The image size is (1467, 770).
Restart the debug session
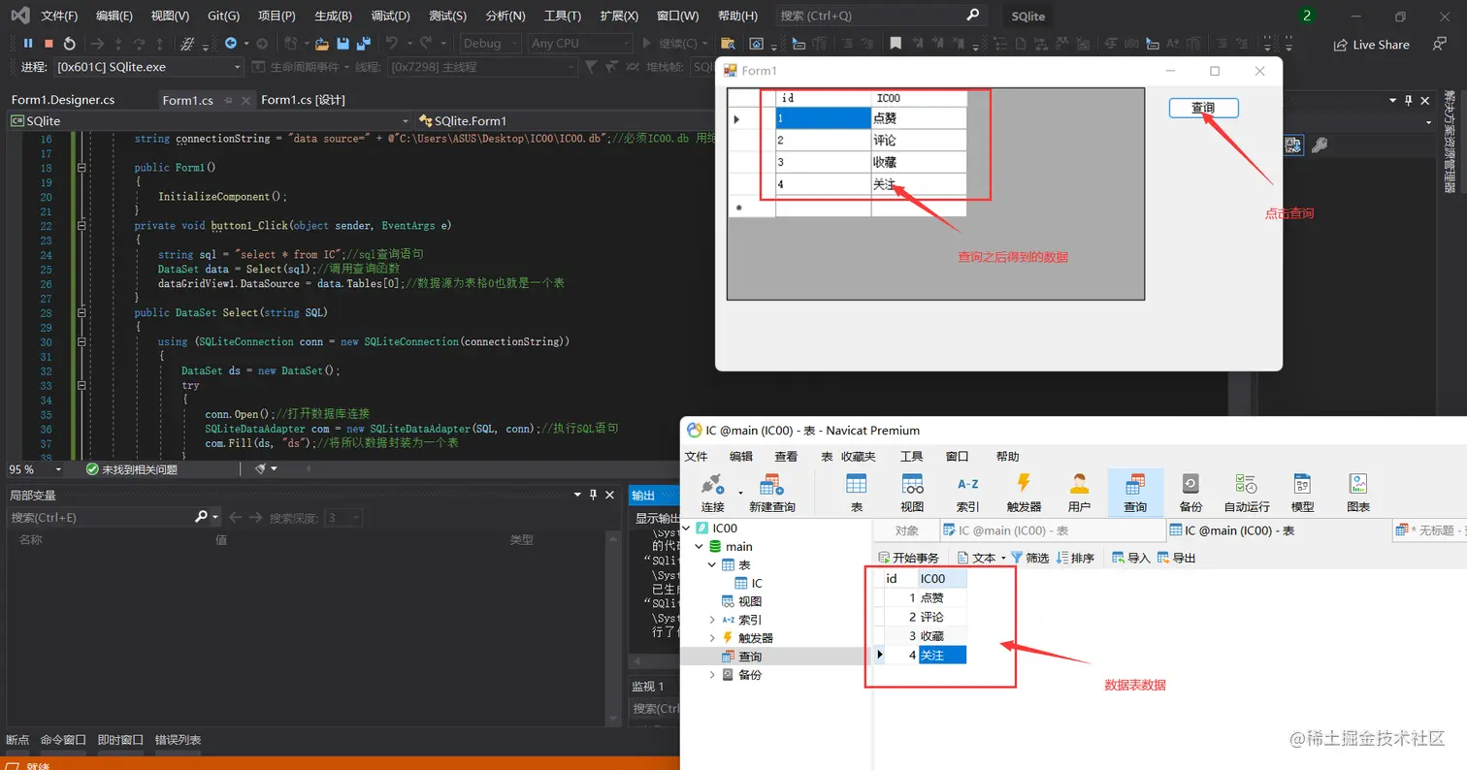click(69, 44)
